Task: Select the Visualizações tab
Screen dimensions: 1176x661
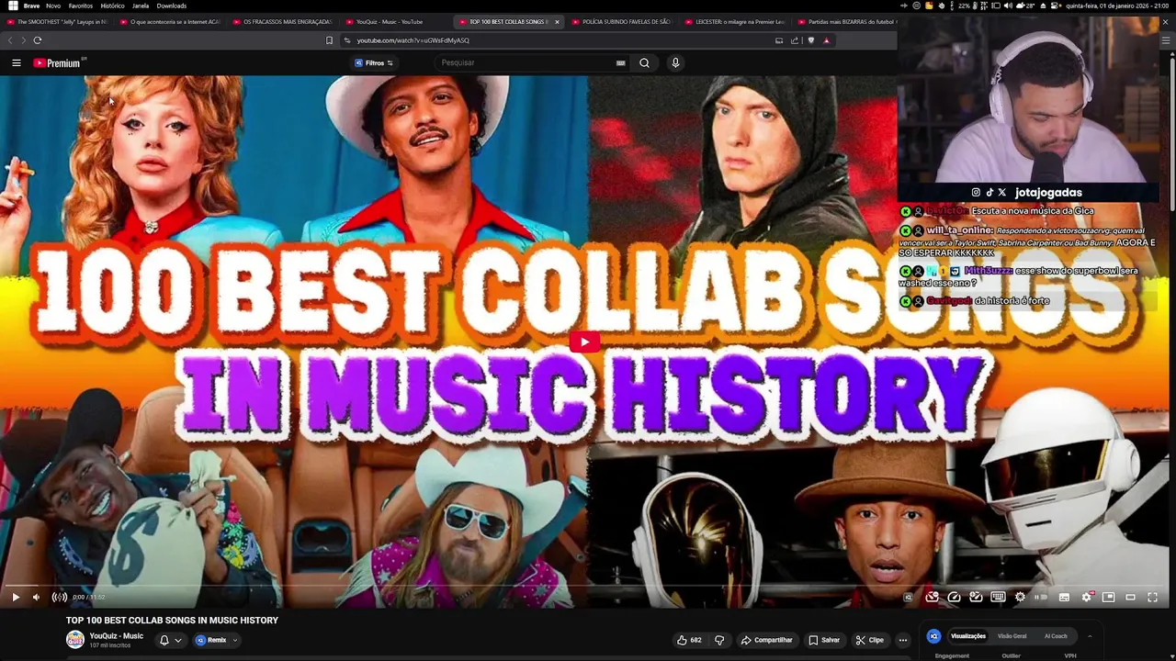Action: tap(968, 636)
